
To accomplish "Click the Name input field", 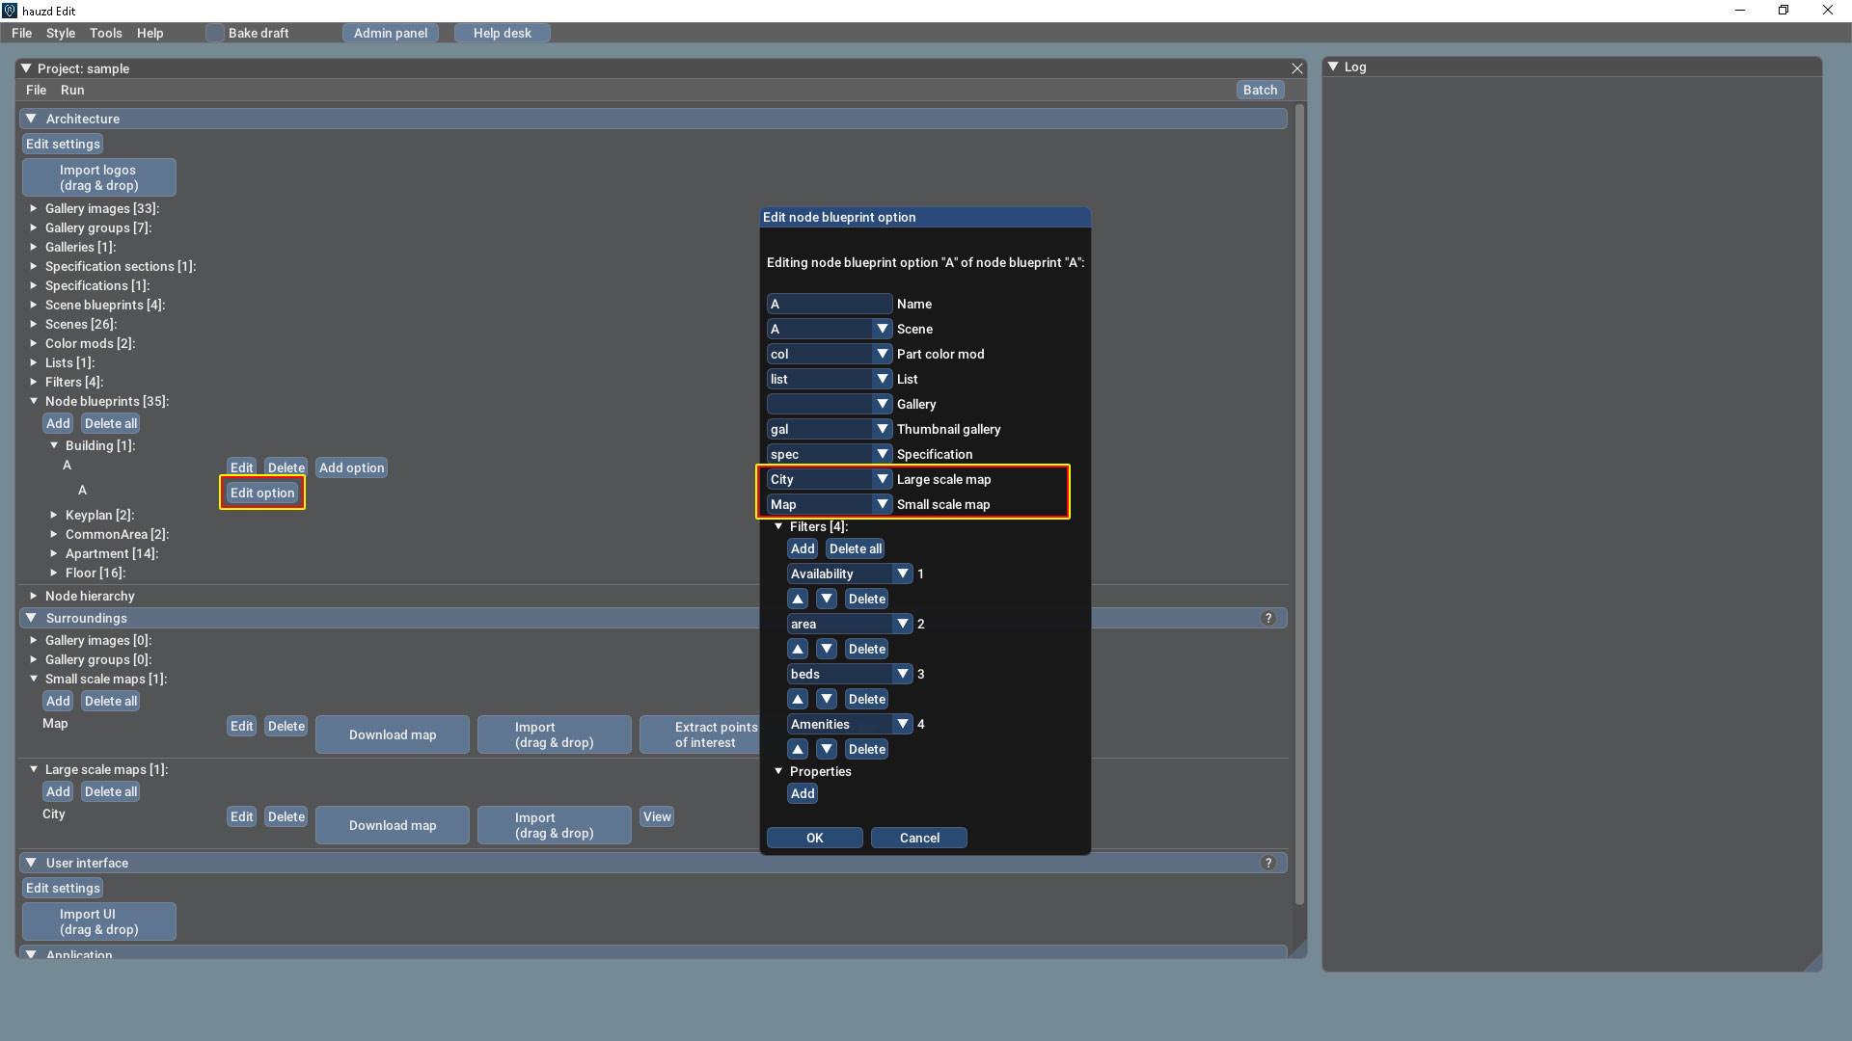I will (829, 304).
